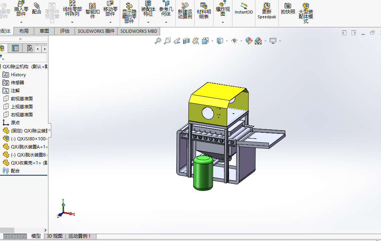Expand Linear Component Pattern dropdown arrow
381x241 pixels.
click(x=72, y=22)
